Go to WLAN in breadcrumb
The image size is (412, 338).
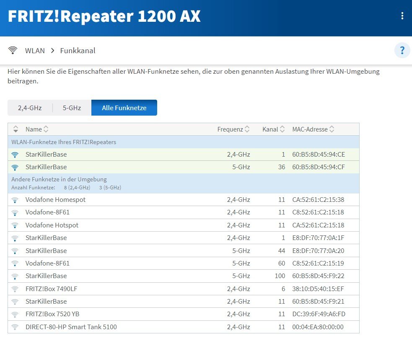pyautogui.click(x=35, y=50)
